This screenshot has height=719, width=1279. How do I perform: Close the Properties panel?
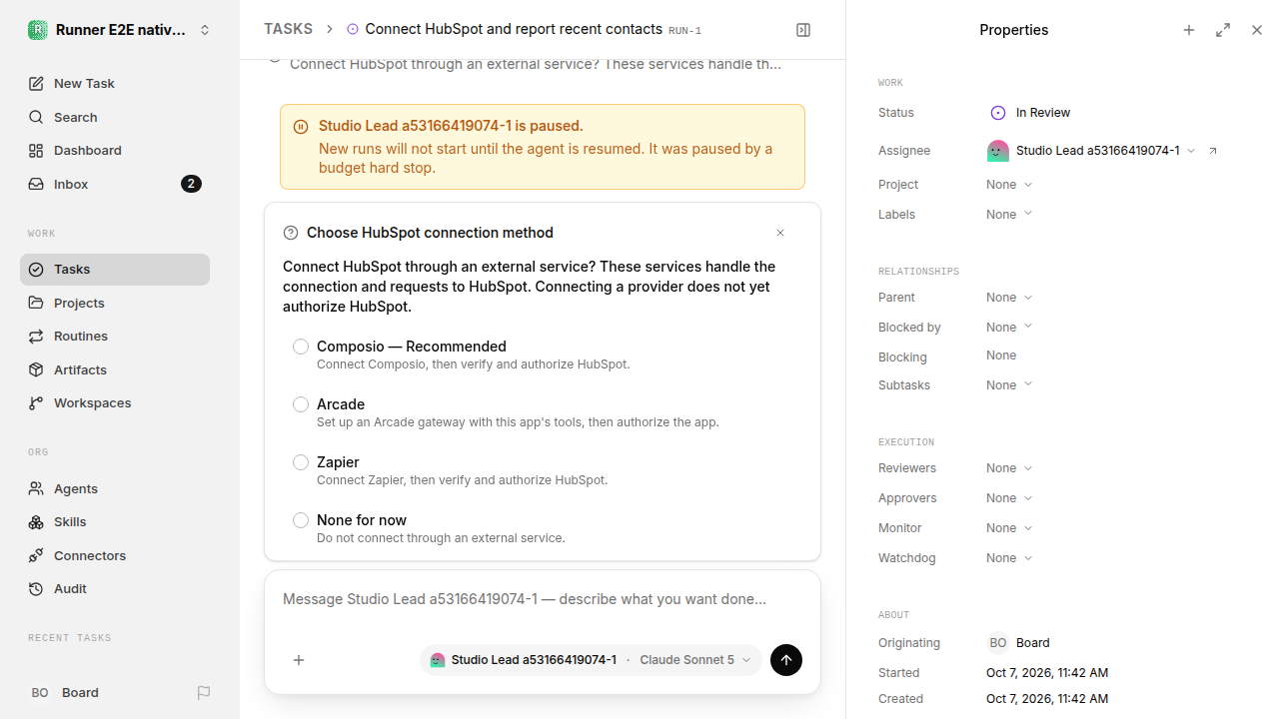click(1257, 30)
